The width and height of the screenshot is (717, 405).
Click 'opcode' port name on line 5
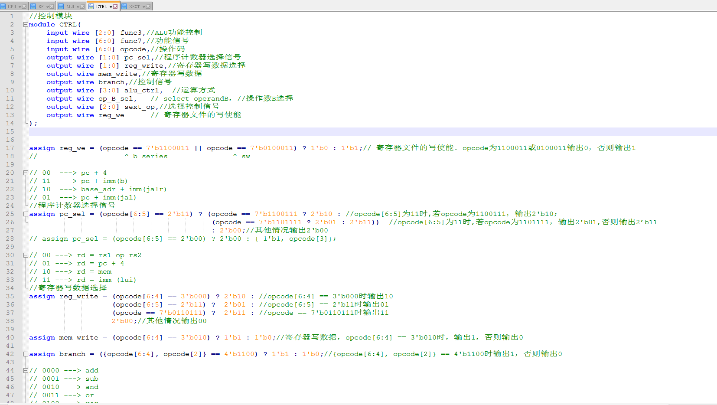click(x=133, y=49)
